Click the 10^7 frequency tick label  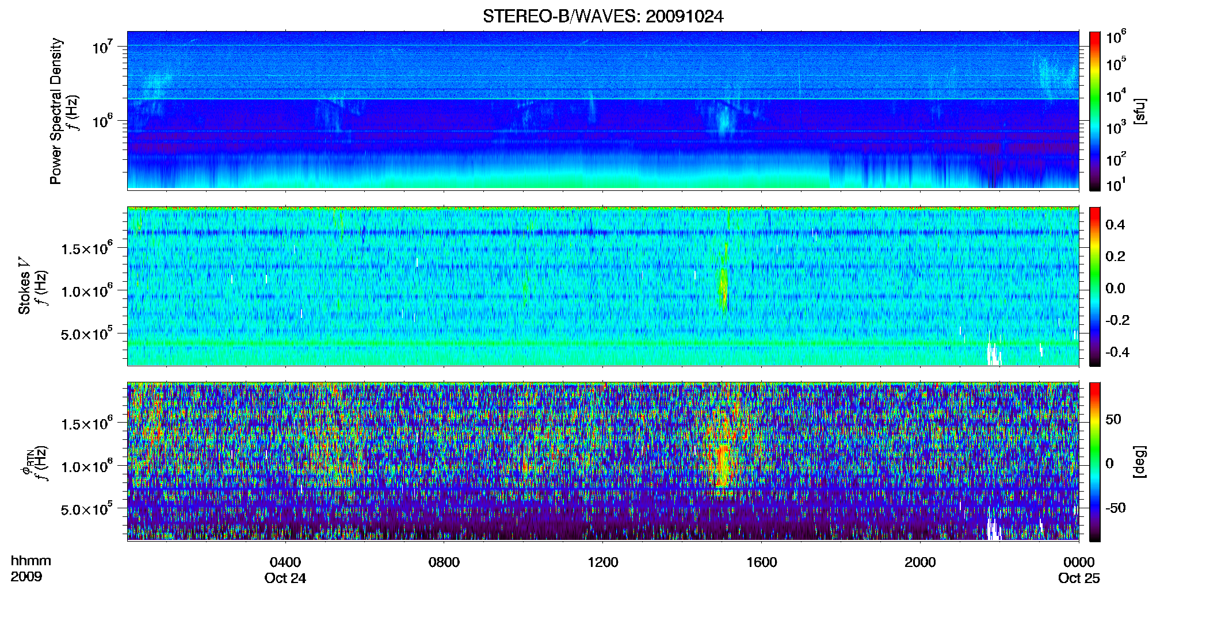[102, 47]
